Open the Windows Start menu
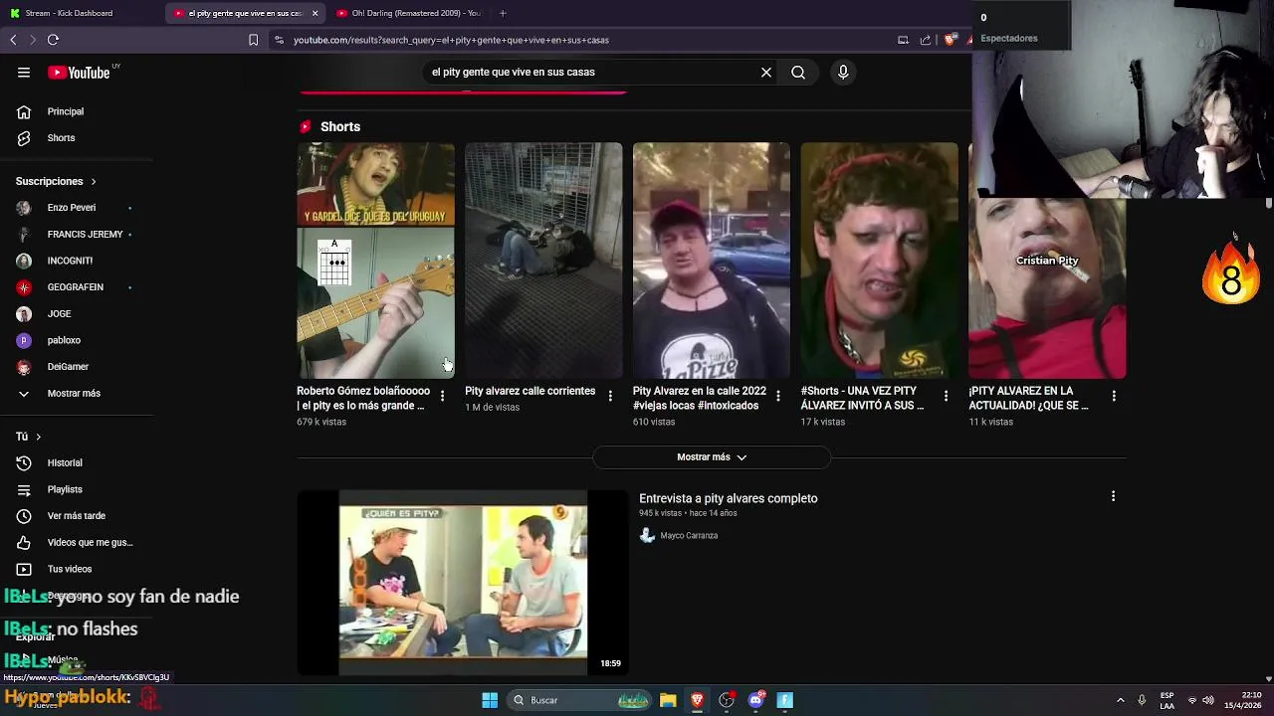1274x716 pixels. [490, 700]
